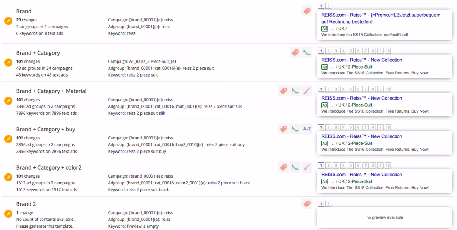Click the Ad badge in Brand preview card
The image size is (457, 230).
point(324,29)
